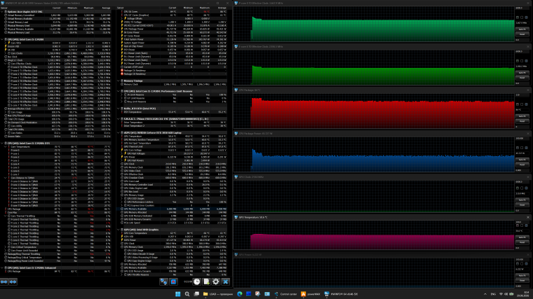Click the red arrow tray icon button
This screenshot has height=299, width=533.
pos(173,281)
